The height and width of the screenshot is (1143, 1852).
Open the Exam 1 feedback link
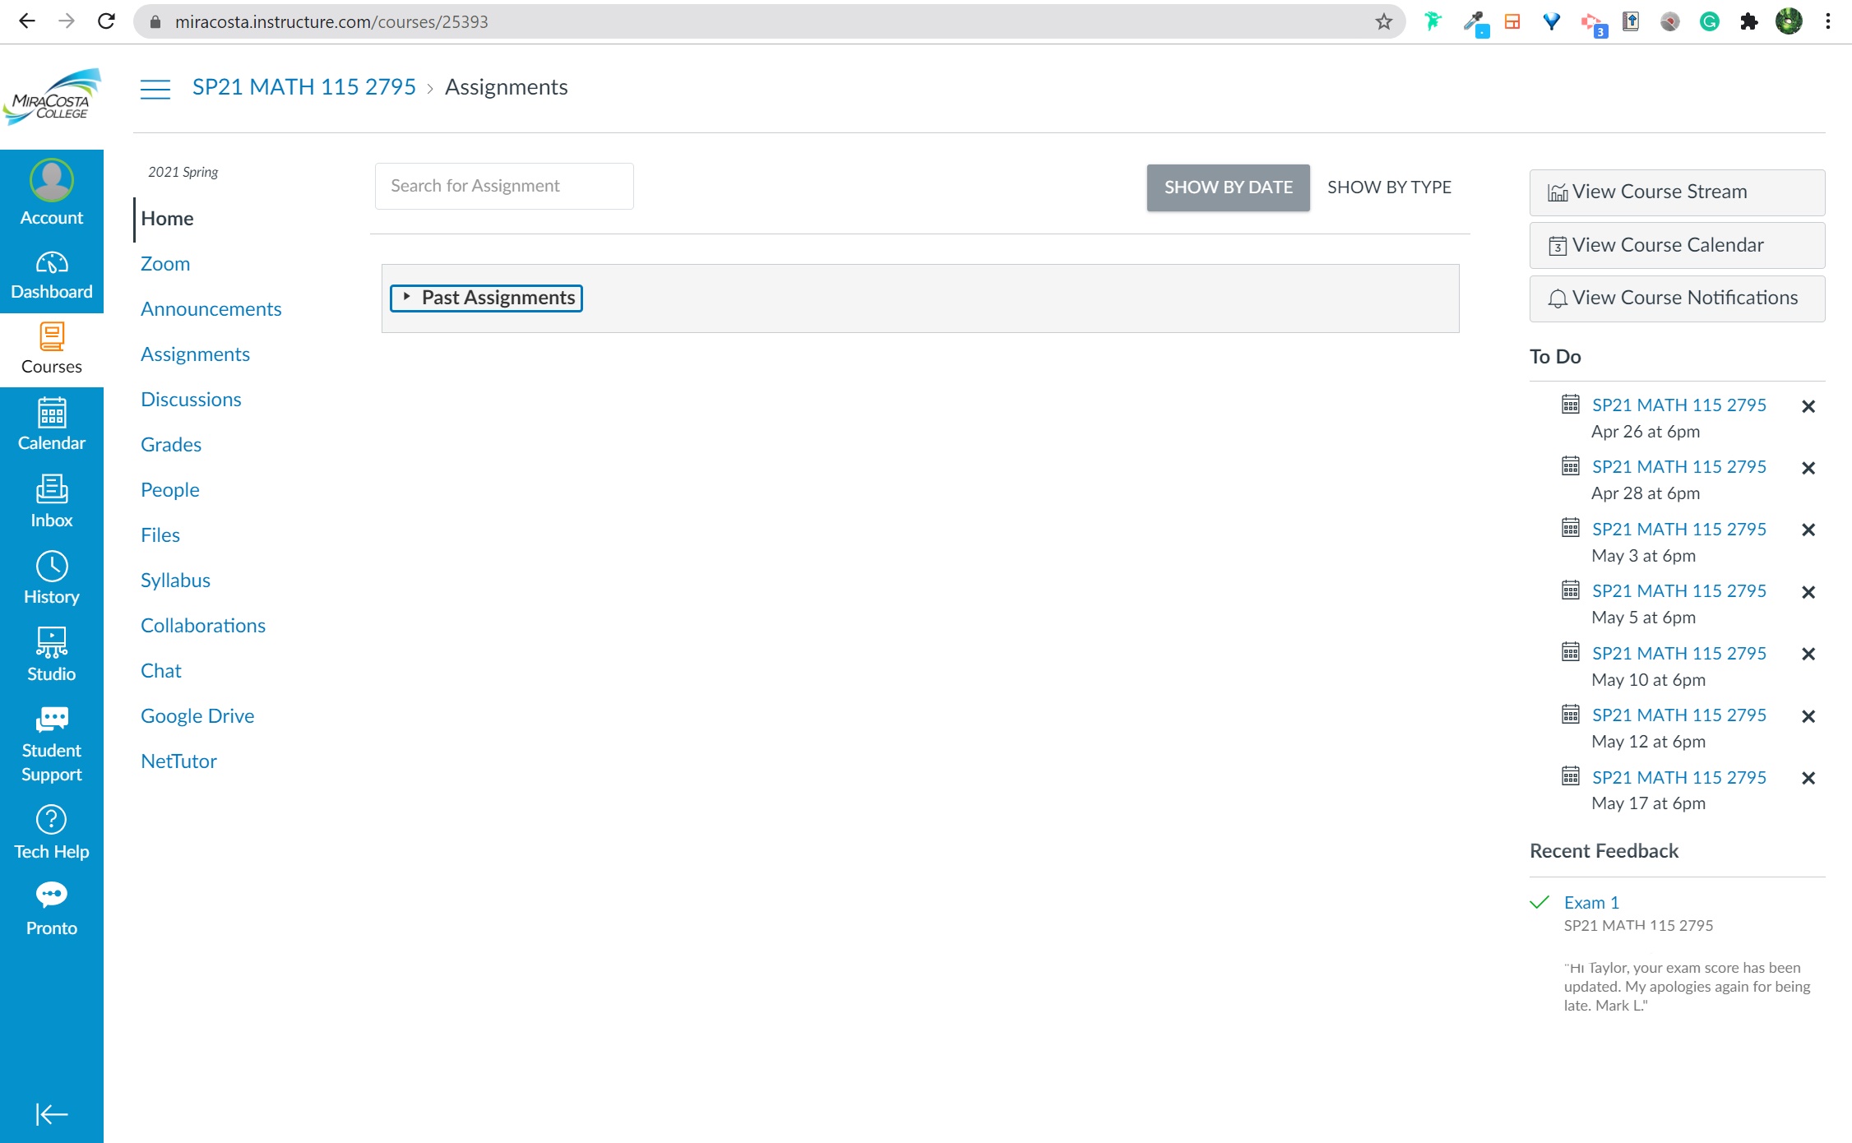[1590, 902]
